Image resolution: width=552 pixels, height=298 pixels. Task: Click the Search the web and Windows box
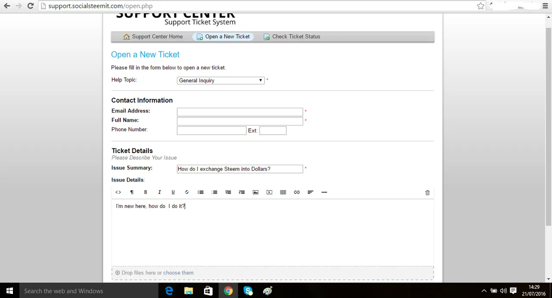(89, 291)
